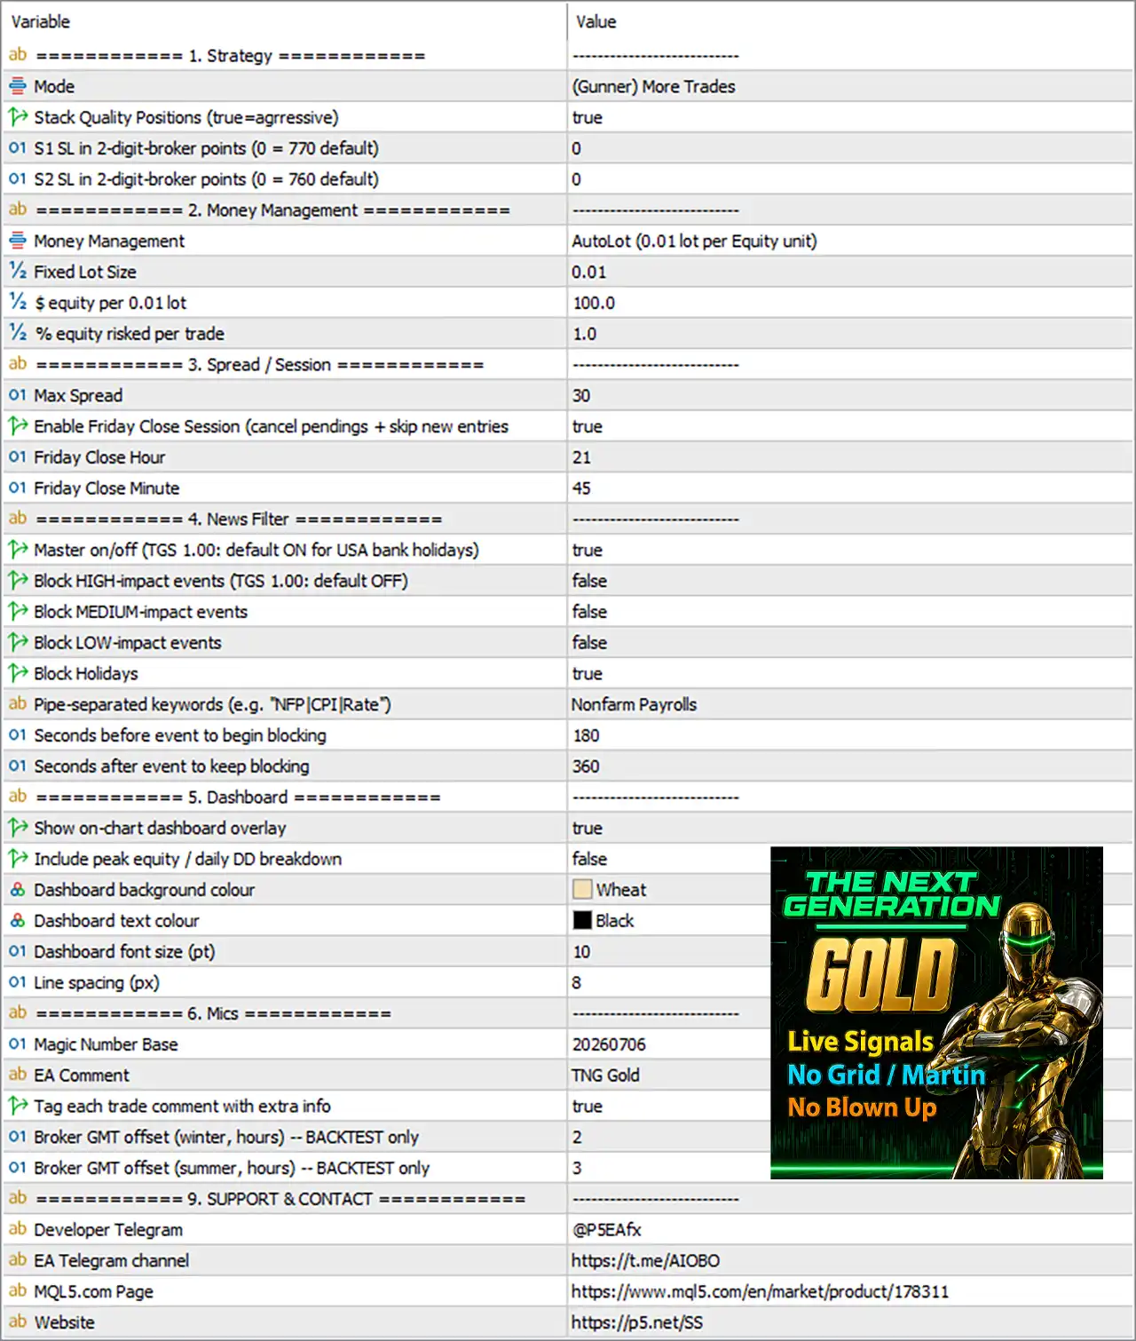
Task: Edit Seconds after event value 360
Action: tap(586, 766)
